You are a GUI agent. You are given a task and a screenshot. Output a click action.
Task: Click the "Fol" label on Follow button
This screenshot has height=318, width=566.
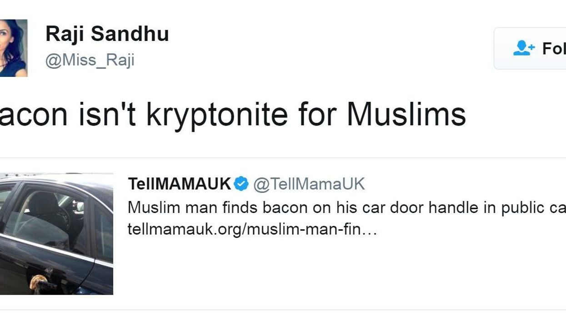(x=554, y=48)
